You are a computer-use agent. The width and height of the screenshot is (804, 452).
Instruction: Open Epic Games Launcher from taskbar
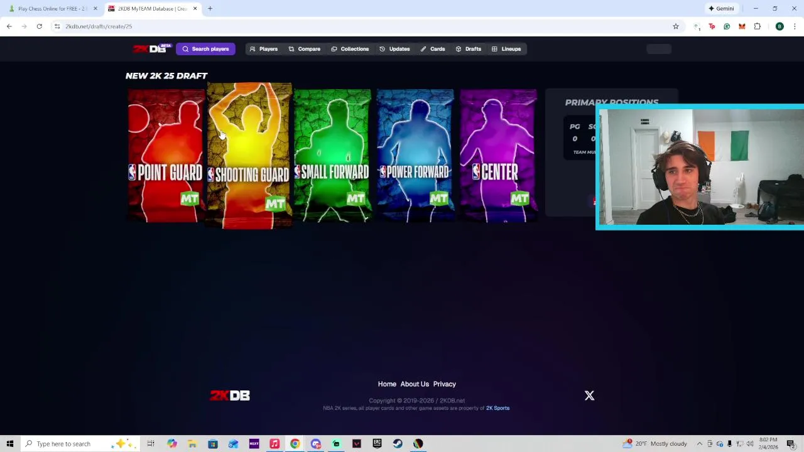377,444
